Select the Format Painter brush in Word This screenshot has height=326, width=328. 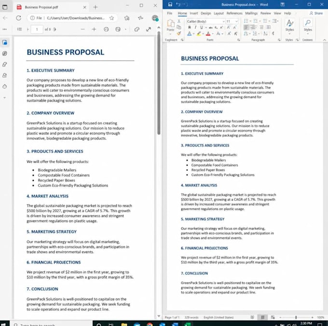tap(179, 33)
